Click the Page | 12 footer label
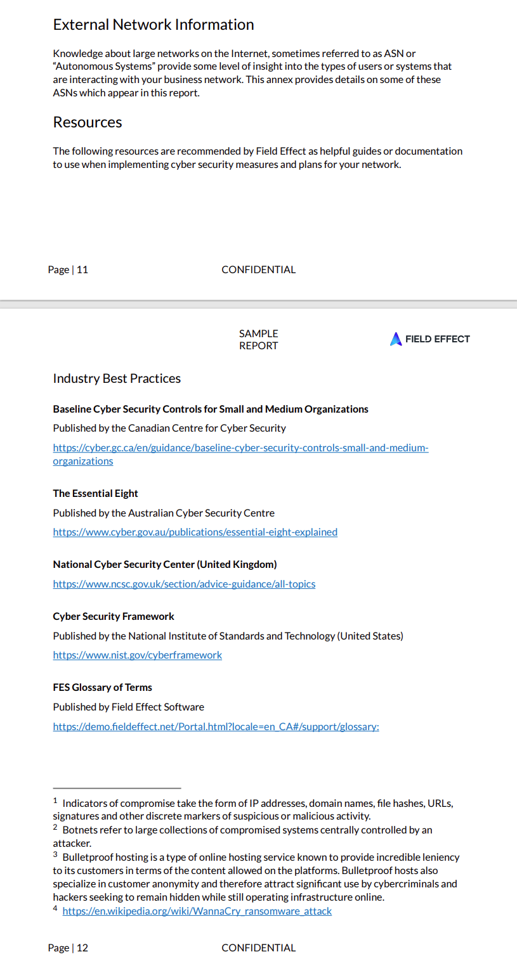 tap(68, 948)
